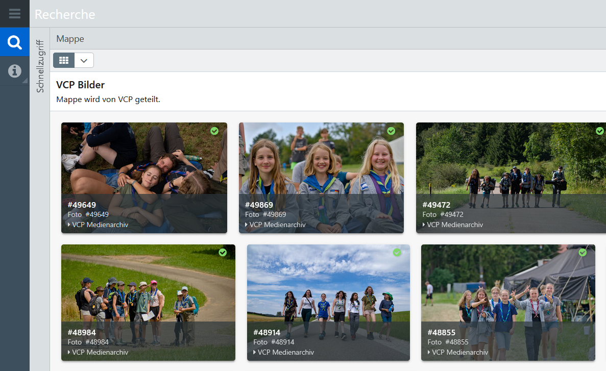Expand VCP Medienarchiv triangle on #48984
Viewport: 606px width, 371px height.
(69, 352)
